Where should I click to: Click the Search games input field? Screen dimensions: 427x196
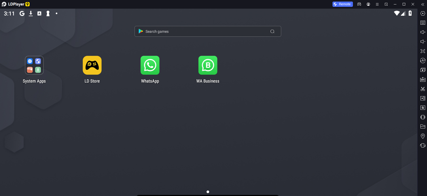coord(208,31)
